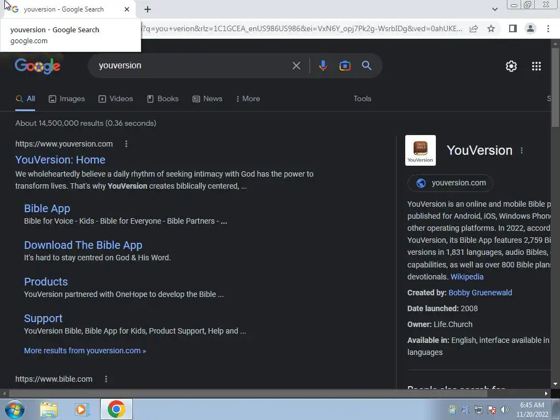Viewport: 560px width, 420px height.
Task: Switch to the News tab
Action: coord(207,99)
